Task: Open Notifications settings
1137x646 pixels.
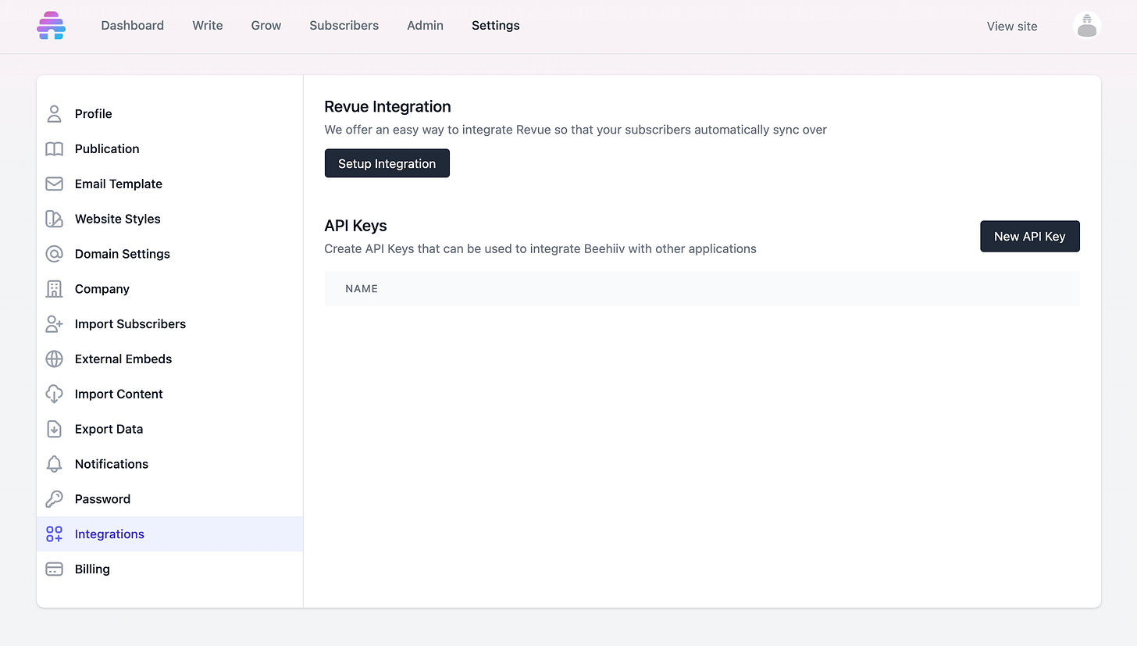Action: pyautogui.click(x=170, y=464)
